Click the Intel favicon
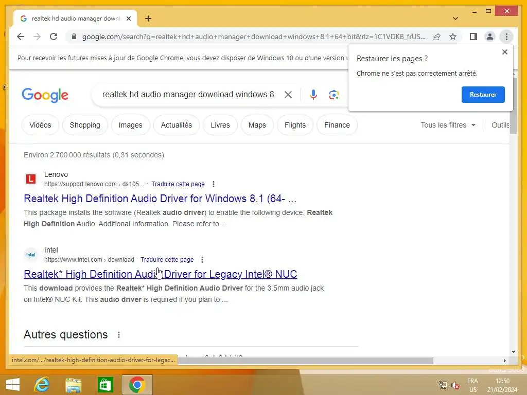 click(x=30, y=255)
